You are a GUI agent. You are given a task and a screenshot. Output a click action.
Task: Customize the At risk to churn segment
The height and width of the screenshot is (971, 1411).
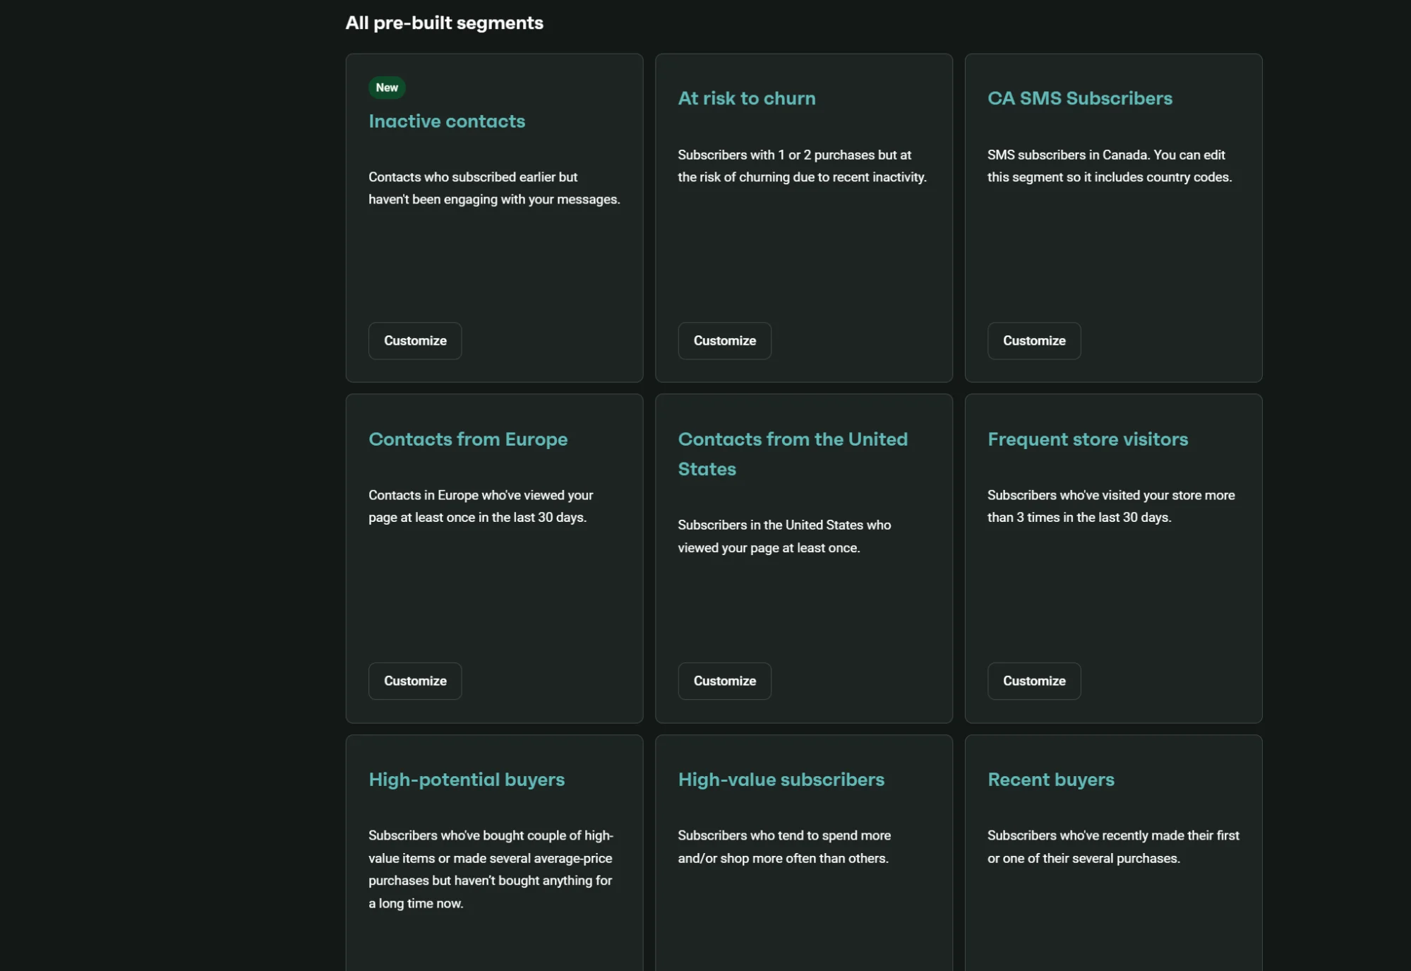[x=724, y=341]
